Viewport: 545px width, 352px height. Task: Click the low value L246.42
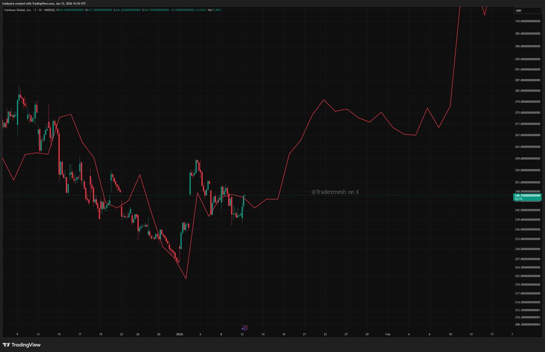click(128, 10)
